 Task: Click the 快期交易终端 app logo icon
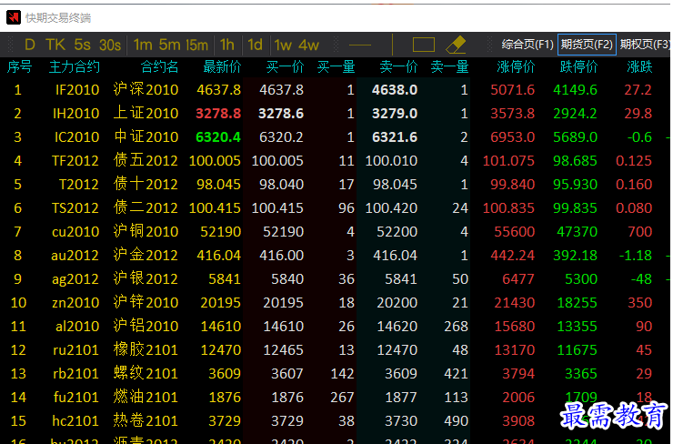pyautogui.click(x=14, y=17)
